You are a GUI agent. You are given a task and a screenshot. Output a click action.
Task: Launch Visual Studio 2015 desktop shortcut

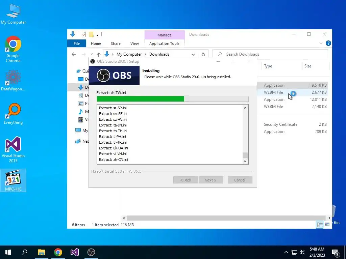13,150
